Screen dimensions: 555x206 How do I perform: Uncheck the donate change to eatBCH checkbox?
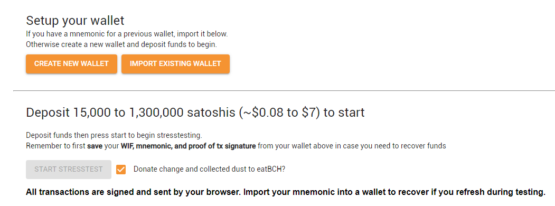121,170
